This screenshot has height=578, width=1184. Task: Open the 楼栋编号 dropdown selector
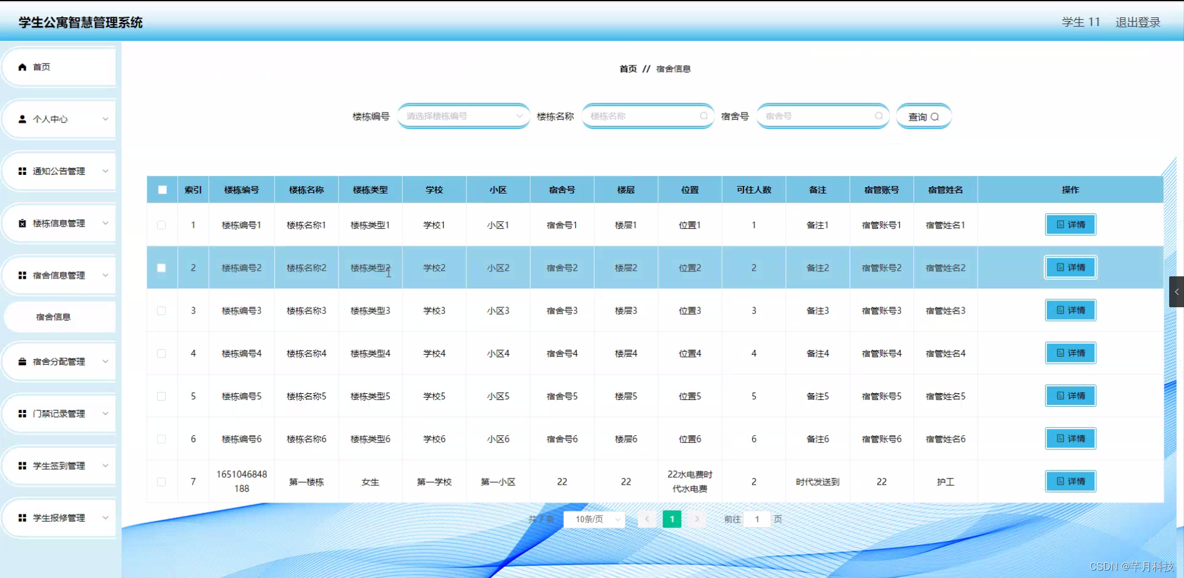tap(463, 116)
